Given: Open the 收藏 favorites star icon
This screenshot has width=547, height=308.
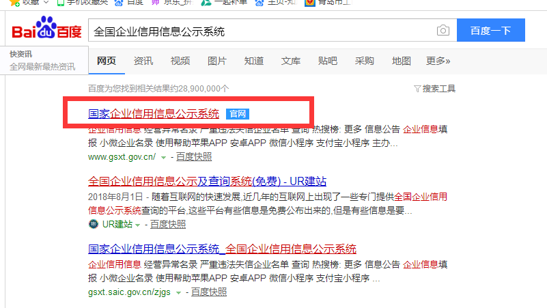Looking at the screenshot, I should tap(14, 3).
